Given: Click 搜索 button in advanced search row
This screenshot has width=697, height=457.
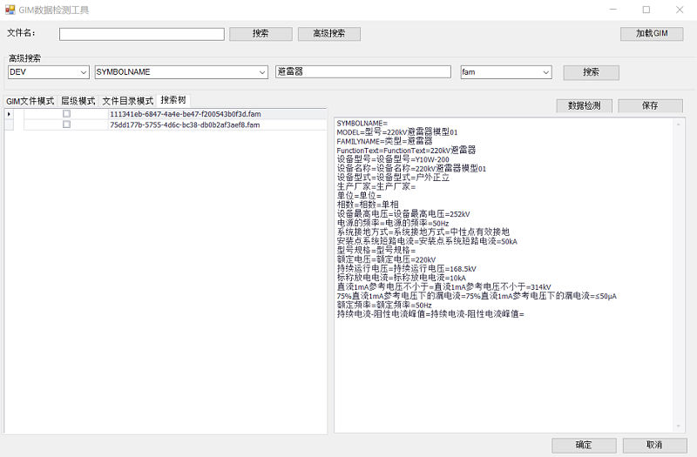Looking at the screenshot, I should 592,72.
